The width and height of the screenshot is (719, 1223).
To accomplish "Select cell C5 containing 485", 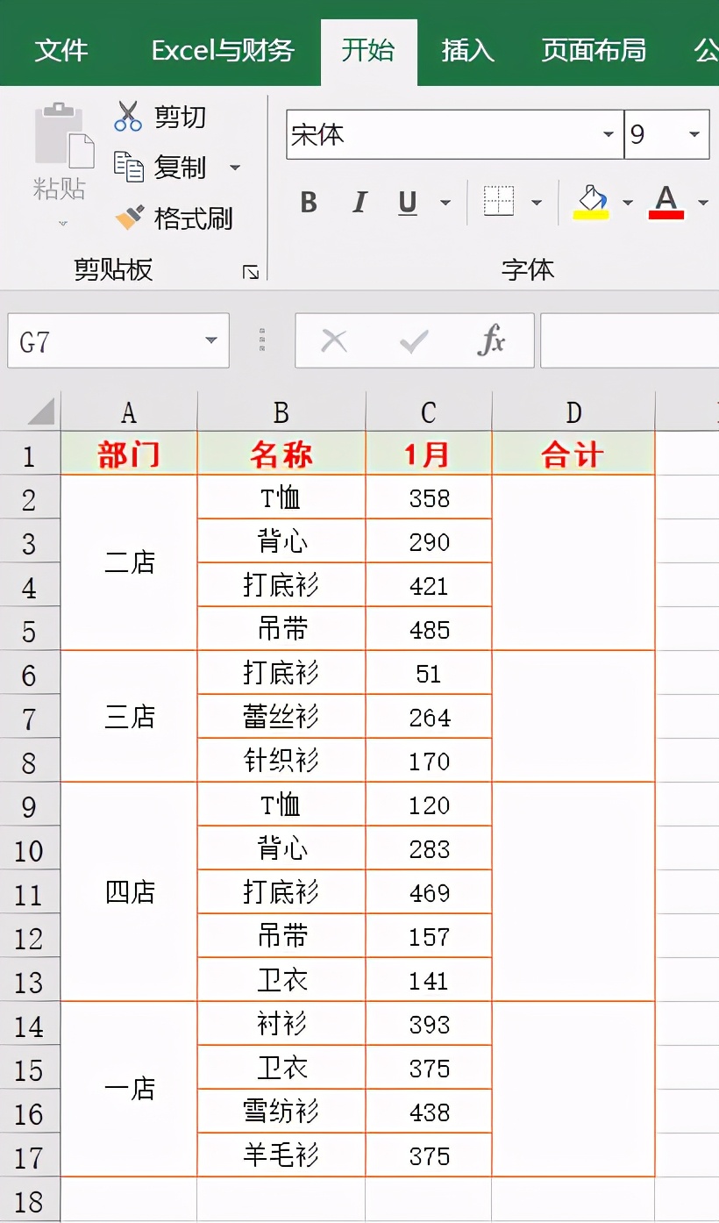I will pos(427,628).
